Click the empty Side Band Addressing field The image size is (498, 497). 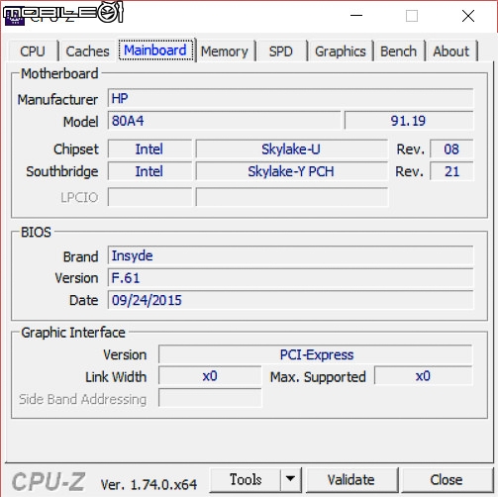210,398
